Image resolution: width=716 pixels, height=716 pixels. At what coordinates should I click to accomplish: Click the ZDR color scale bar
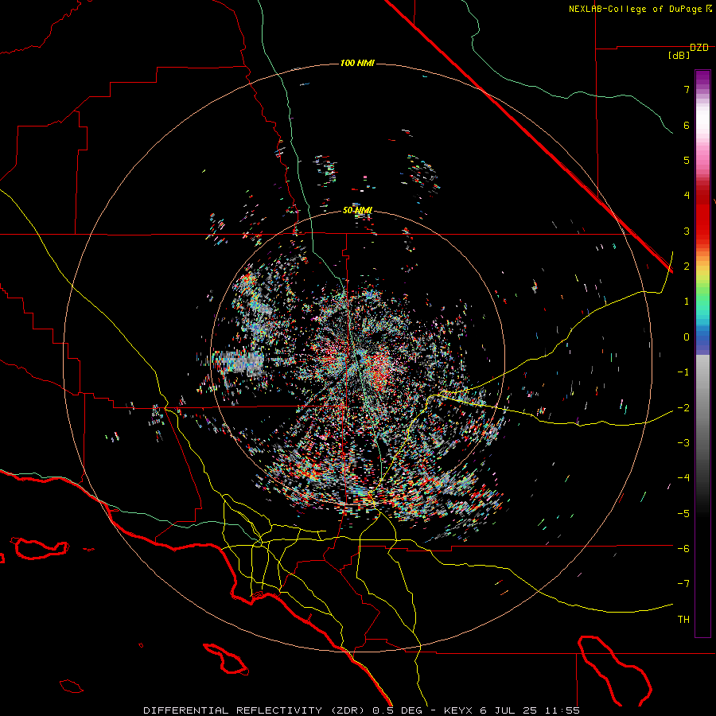[x=702, y=353]
